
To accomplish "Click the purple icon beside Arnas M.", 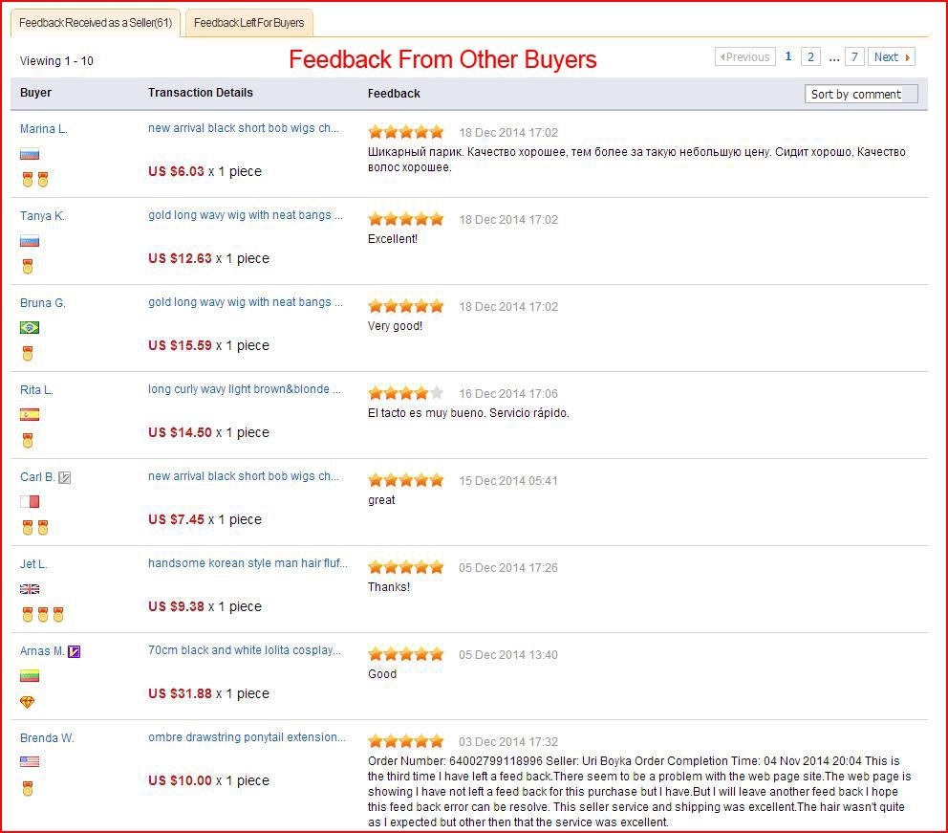I will tap(74, 651).
